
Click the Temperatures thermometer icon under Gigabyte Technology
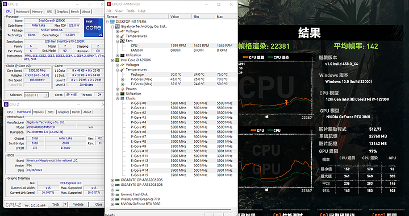122,36
